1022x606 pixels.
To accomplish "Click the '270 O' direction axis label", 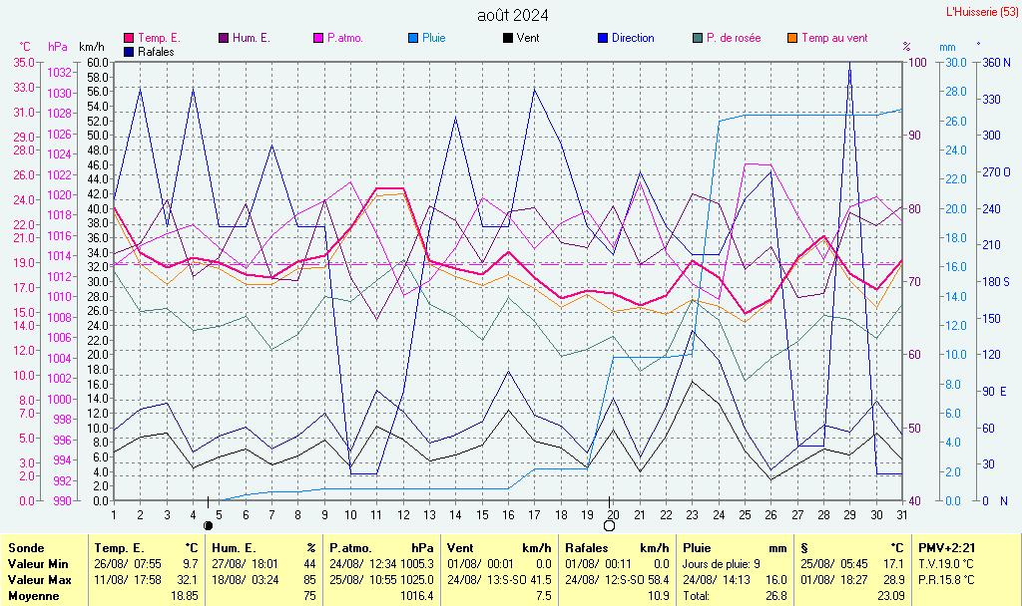I will tap(997, 172).
